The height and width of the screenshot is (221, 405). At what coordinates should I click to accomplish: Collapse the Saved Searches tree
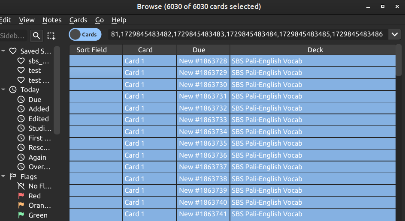(x=3, y=51)
